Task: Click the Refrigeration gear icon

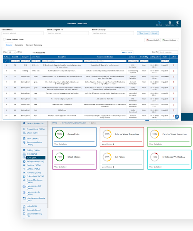Action: [x=24, y=162]
